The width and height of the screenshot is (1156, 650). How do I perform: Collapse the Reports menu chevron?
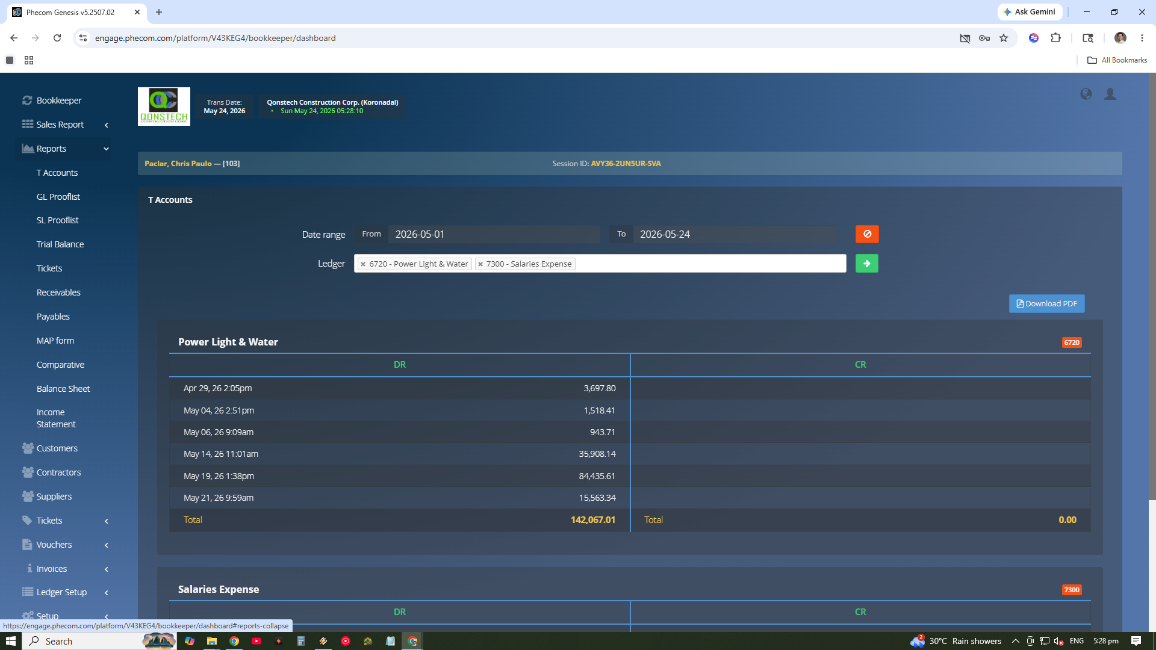(107, 149)
